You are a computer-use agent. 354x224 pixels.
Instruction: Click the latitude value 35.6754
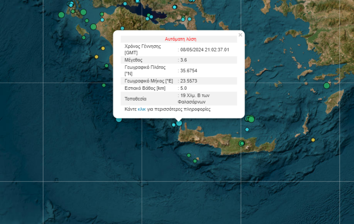[189, 71]
